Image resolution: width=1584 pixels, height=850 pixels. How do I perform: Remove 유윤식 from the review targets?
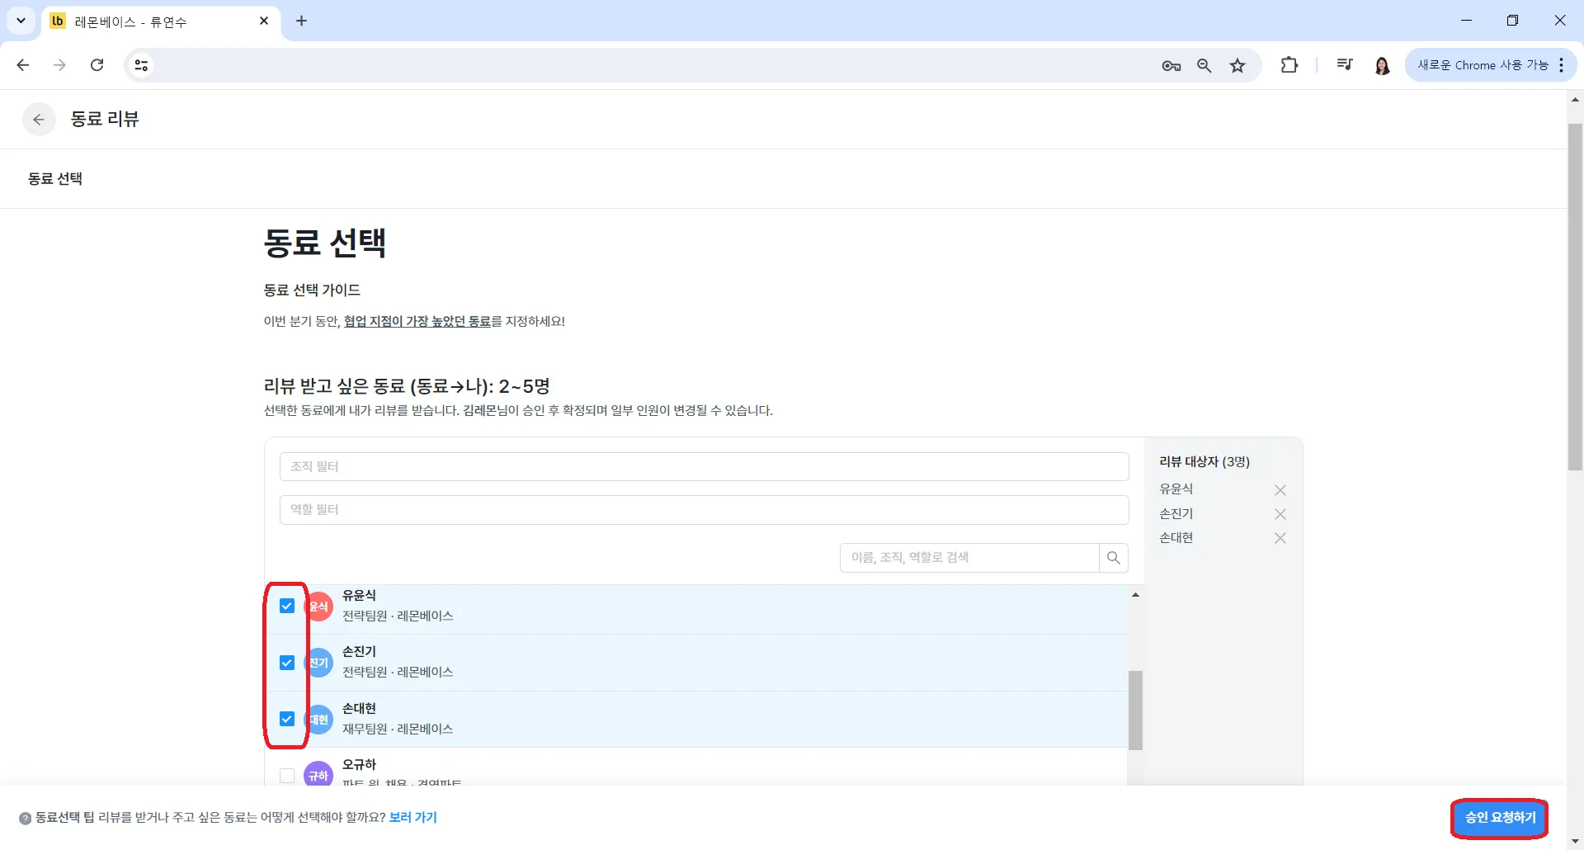click(x=1280, y=490)
